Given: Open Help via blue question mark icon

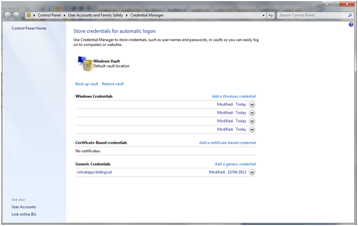Looking at the screenshot, I should click(351, 25).
